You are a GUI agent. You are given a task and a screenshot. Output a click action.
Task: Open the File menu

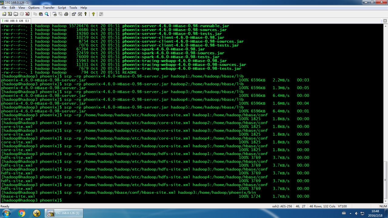click(4, 8)
